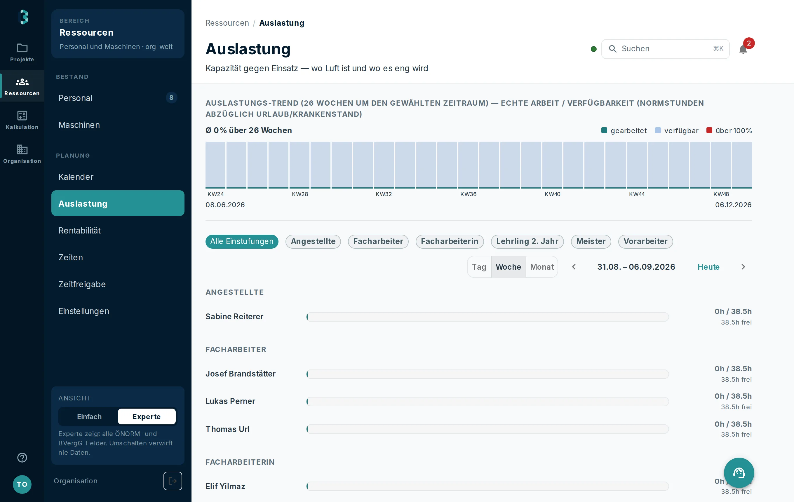Filter by Meister chip
Screen dimensions: 794x502
(591, 241)
